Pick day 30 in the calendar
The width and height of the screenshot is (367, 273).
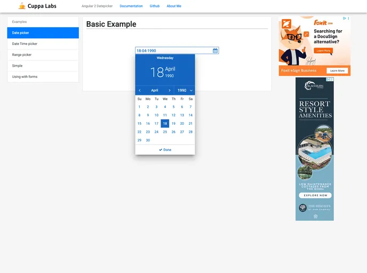(x=148, y=140)
